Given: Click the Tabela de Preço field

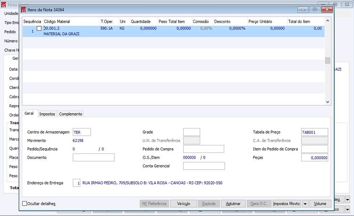Looking at the screenshot, I should tap(314, 132).
